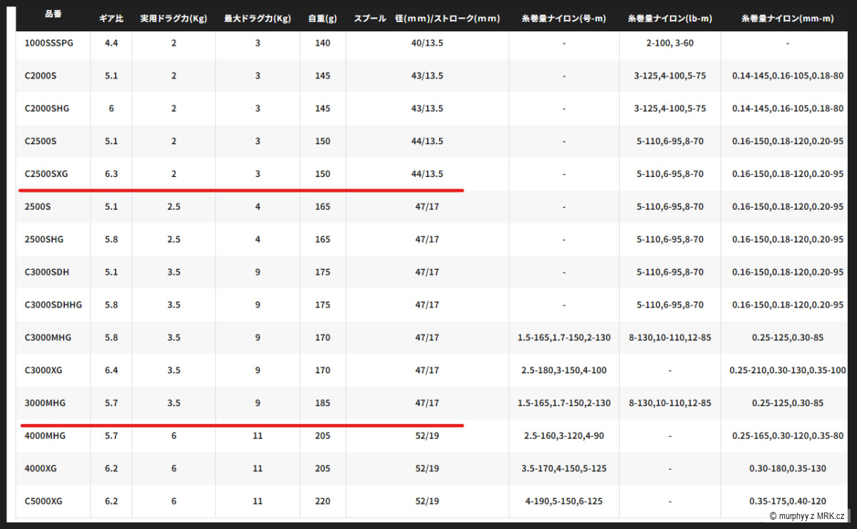Click the 40/13.5 spool size cell

(427, 44)
